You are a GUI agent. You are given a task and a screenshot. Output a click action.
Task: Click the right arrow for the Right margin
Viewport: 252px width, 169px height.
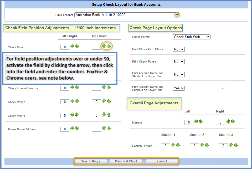click(233, 122)
